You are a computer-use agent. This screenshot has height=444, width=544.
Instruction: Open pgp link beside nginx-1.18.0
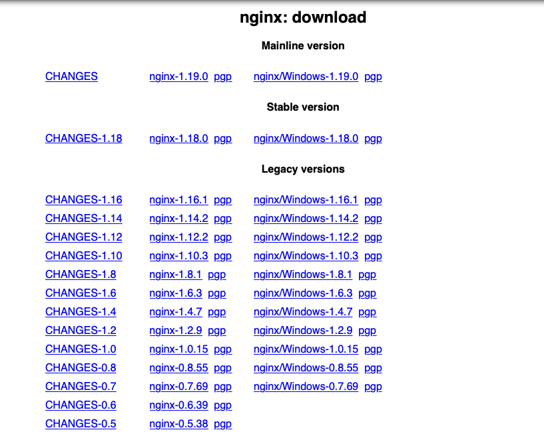click(223, 139)
